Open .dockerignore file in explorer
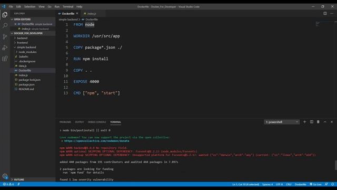This screenshot has width=337, height=190. coord(27,61)
